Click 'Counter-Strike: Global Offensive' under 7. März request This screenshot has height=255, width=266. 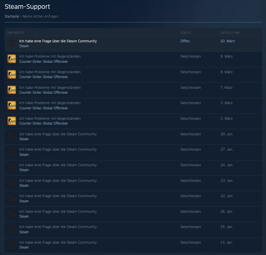(x=44, y=92)
